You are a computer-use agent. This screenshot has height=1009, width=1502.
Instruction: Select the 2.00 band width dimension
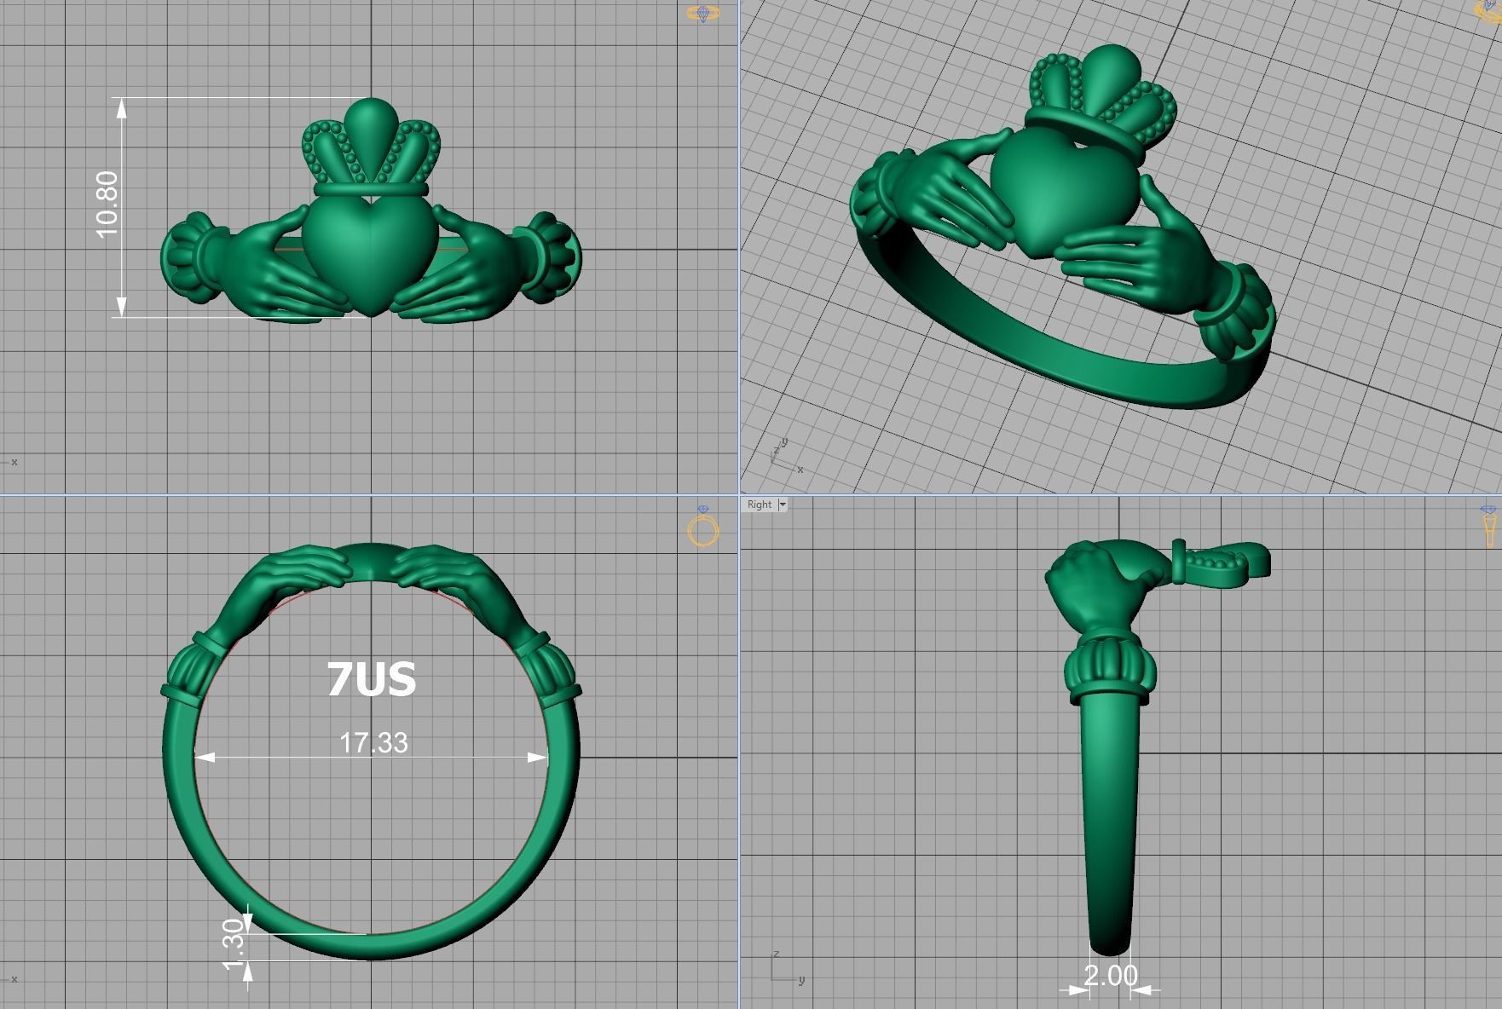(x=1111, y=975)
